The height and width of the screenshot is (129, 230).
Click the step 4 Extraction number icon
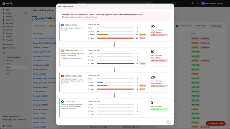coord(62,101)
